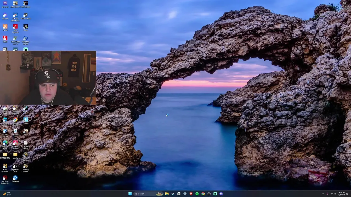Open the volume control in system tray
This screenshot has height=197, width=351.
335,194
